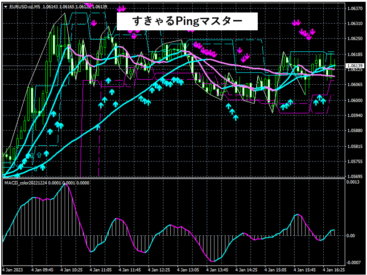Viewport: 367px width, 275px height.
Task: Click the 1.06185 price axis label
Action: pyautogui.click(x=355, y=54)
